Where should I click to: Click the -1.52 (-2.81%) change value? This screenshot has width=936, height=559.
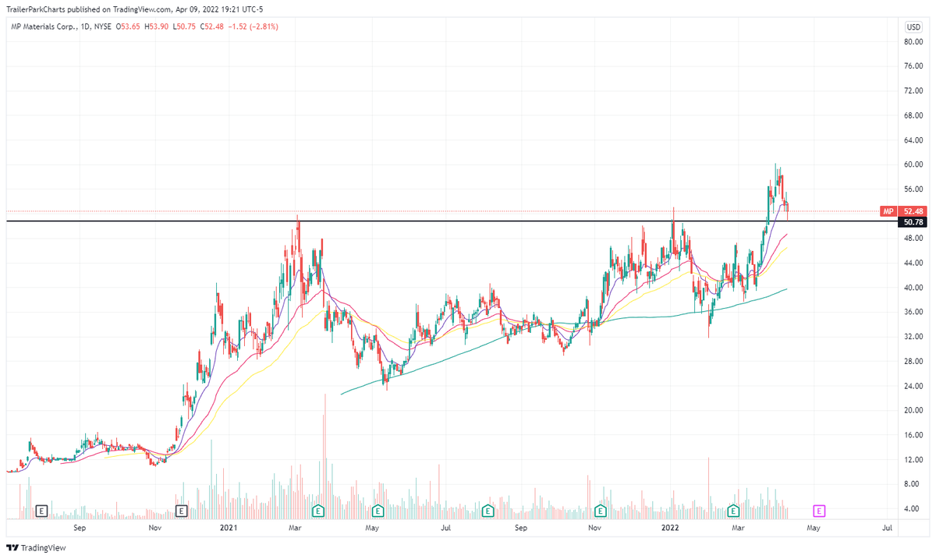click(x=252, y=27)
